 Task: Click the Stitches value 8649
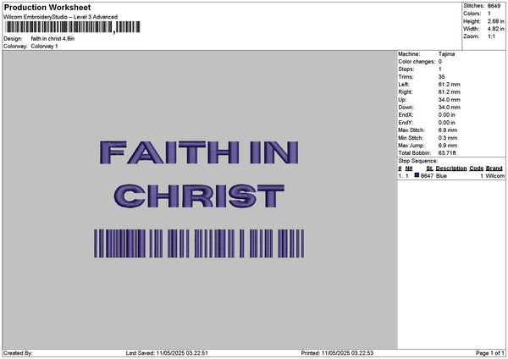tap(494, 6)
